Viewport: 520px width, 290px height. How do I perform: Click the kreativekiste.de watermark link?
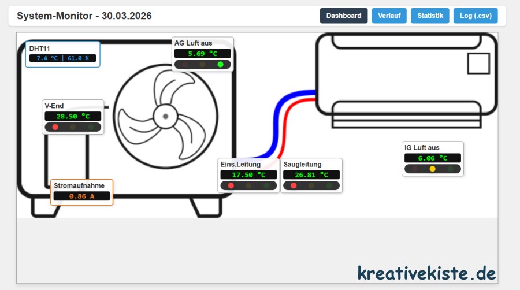(426, 273)
